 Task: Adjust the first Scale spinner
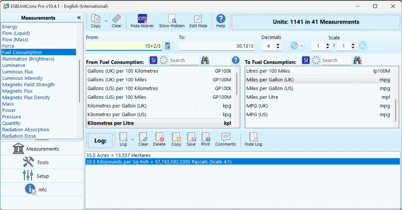tap(328, 46)
